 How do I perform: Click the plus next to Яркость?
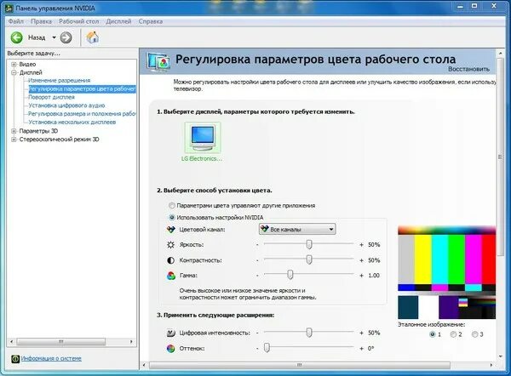coord(361,244)
